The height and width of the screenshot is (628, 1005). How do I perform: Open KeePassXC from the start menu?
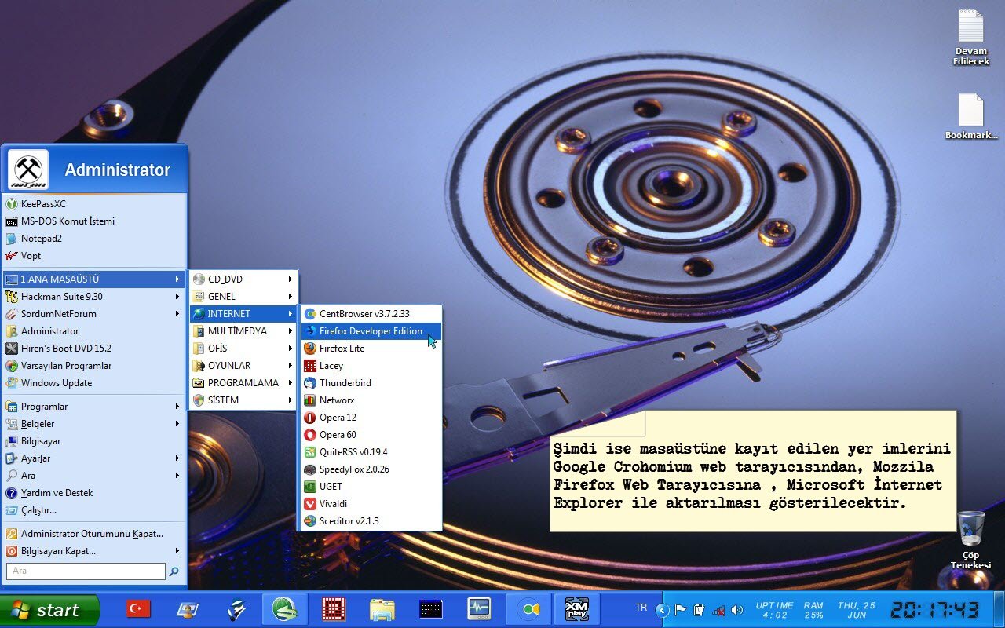(94, 204)
